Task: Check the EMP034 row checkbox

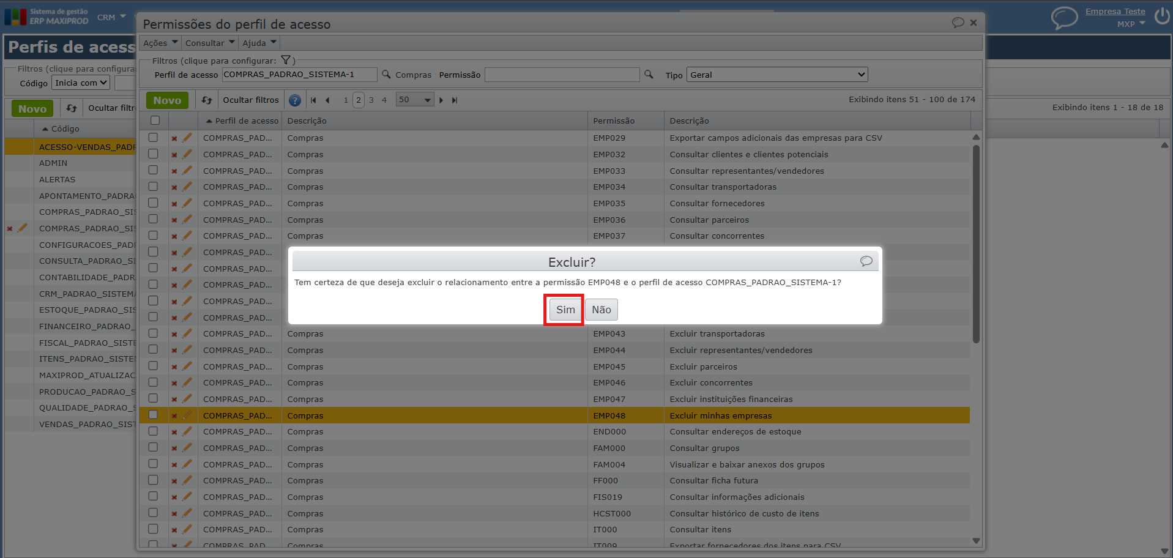Action: tap(153, 187)
